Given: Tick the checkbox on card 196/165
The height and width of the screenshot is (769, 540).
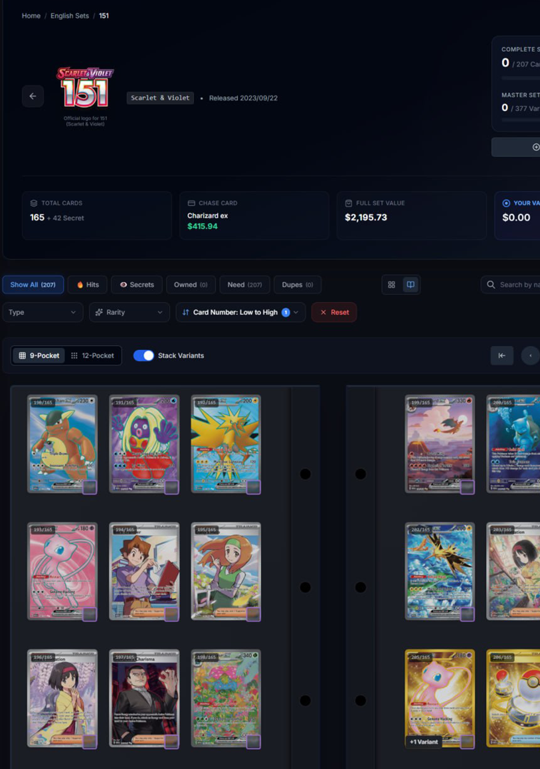Looking at the screenshot, I should coord(90,741).
